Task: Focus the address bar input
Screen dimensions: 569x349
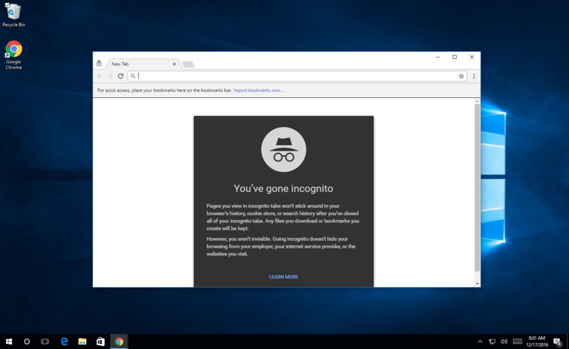Action: [297, 76]
